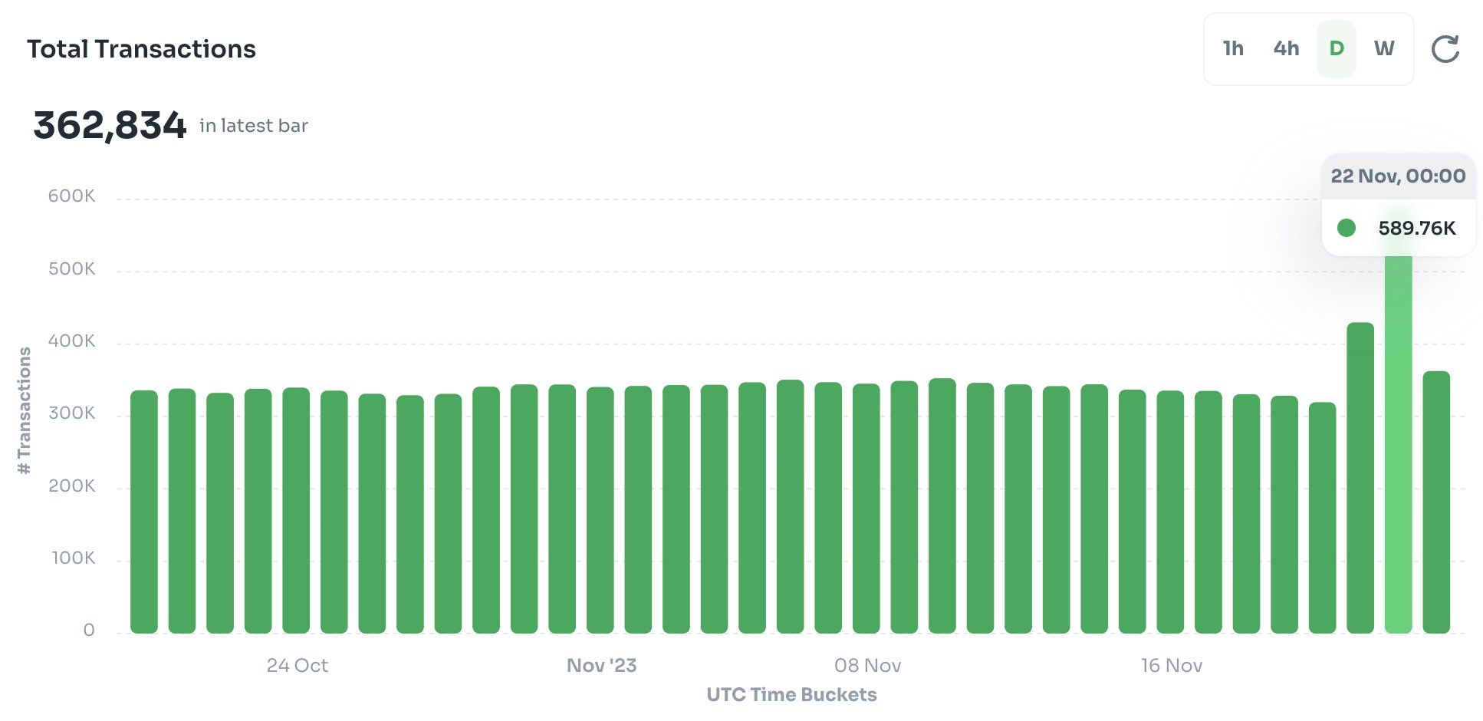Switch to the W weekly interval

[1384, 49]
